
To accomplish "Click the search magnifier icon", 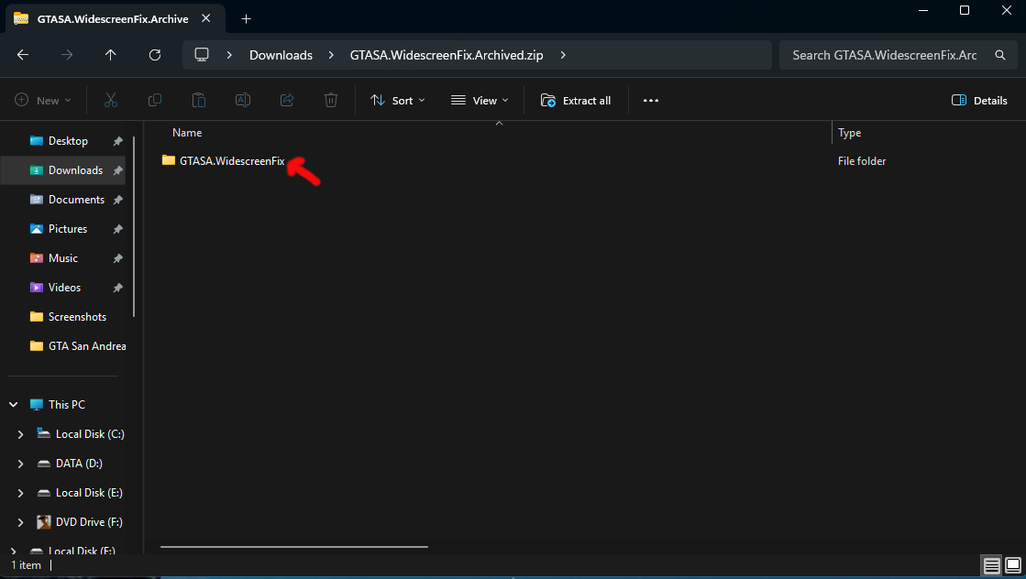I will click(x=999, y=55).
